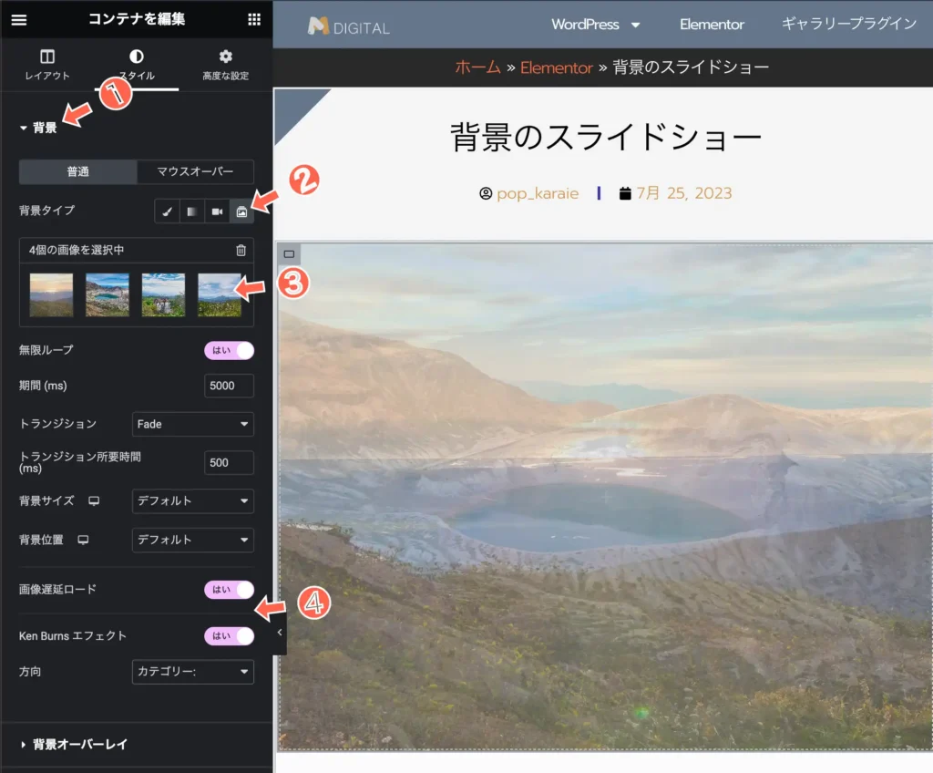Open the widgets grid panel icon

pyautogui.click(x=254, y=19)
